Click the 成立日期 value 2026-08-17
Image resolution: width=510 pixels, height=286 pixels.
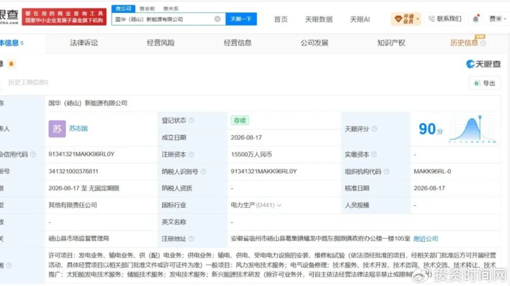(246, 138)
